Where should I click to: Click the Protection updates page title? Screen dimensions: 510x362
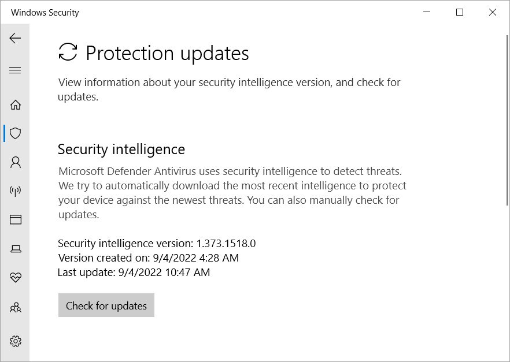click(167, 53)
